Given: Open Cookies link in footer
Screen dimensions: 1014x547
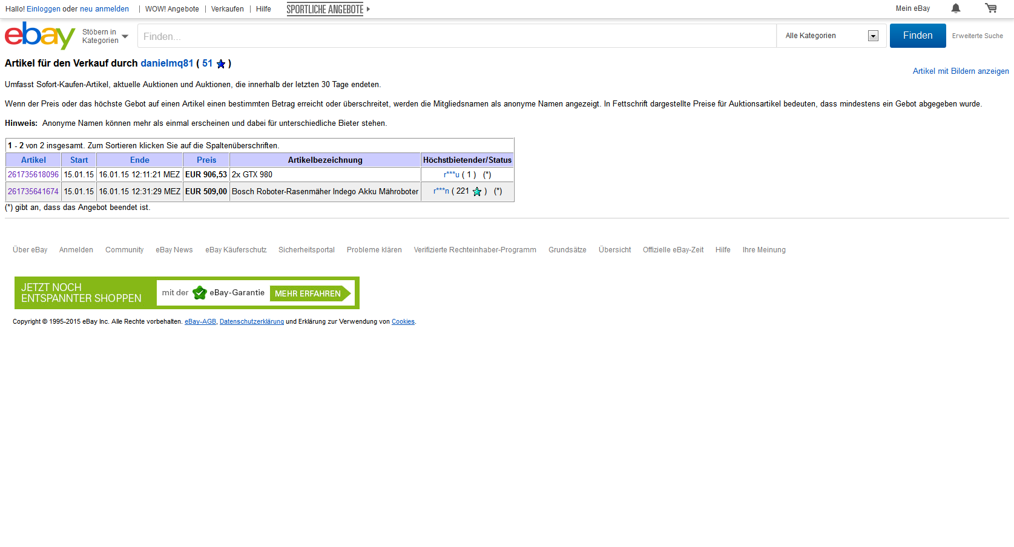Looking at the screenshot, I should pos(403,322).
